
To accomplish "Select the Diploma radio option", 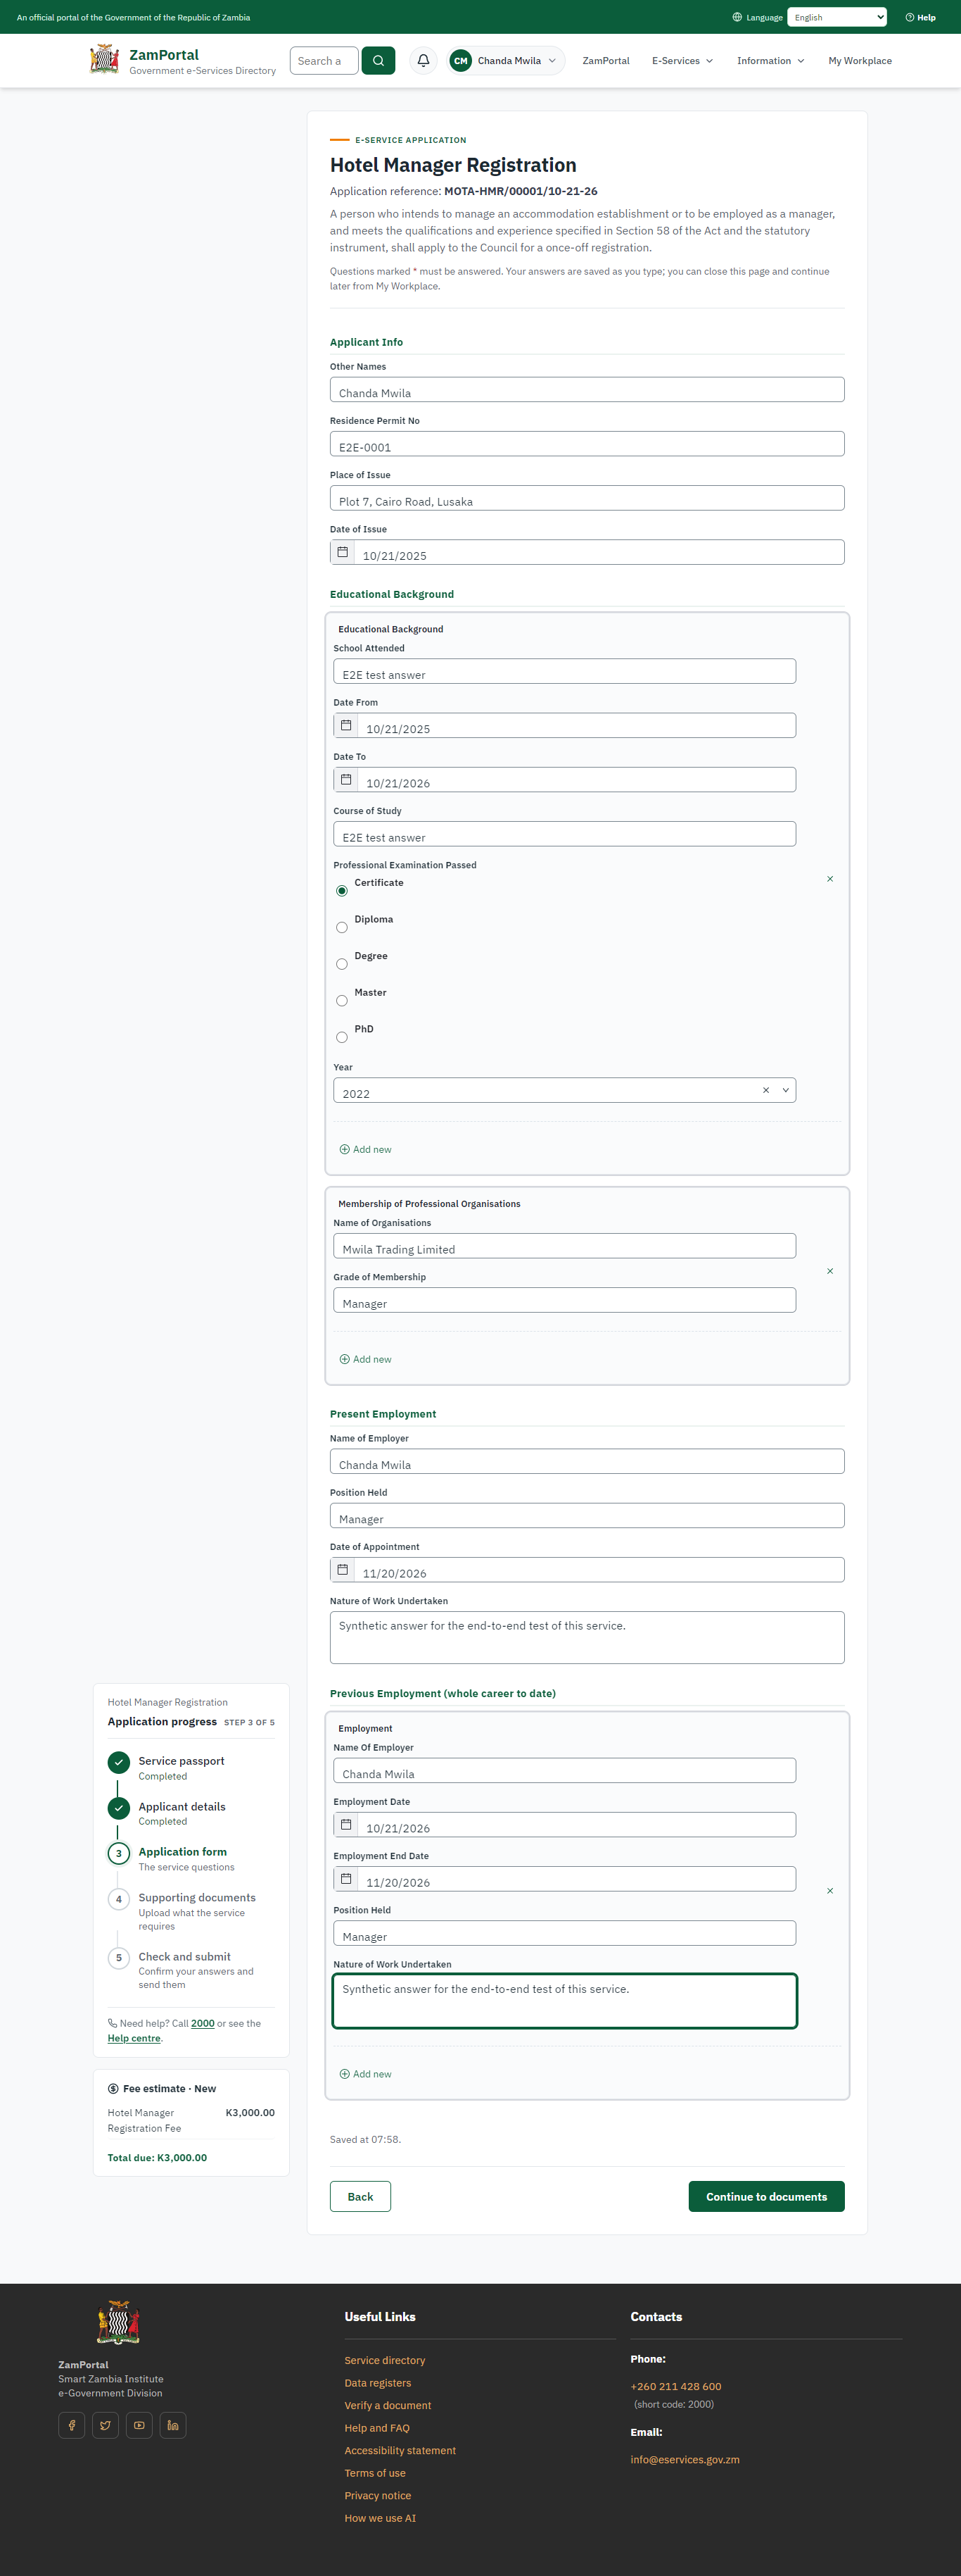I will coord(342,927).
